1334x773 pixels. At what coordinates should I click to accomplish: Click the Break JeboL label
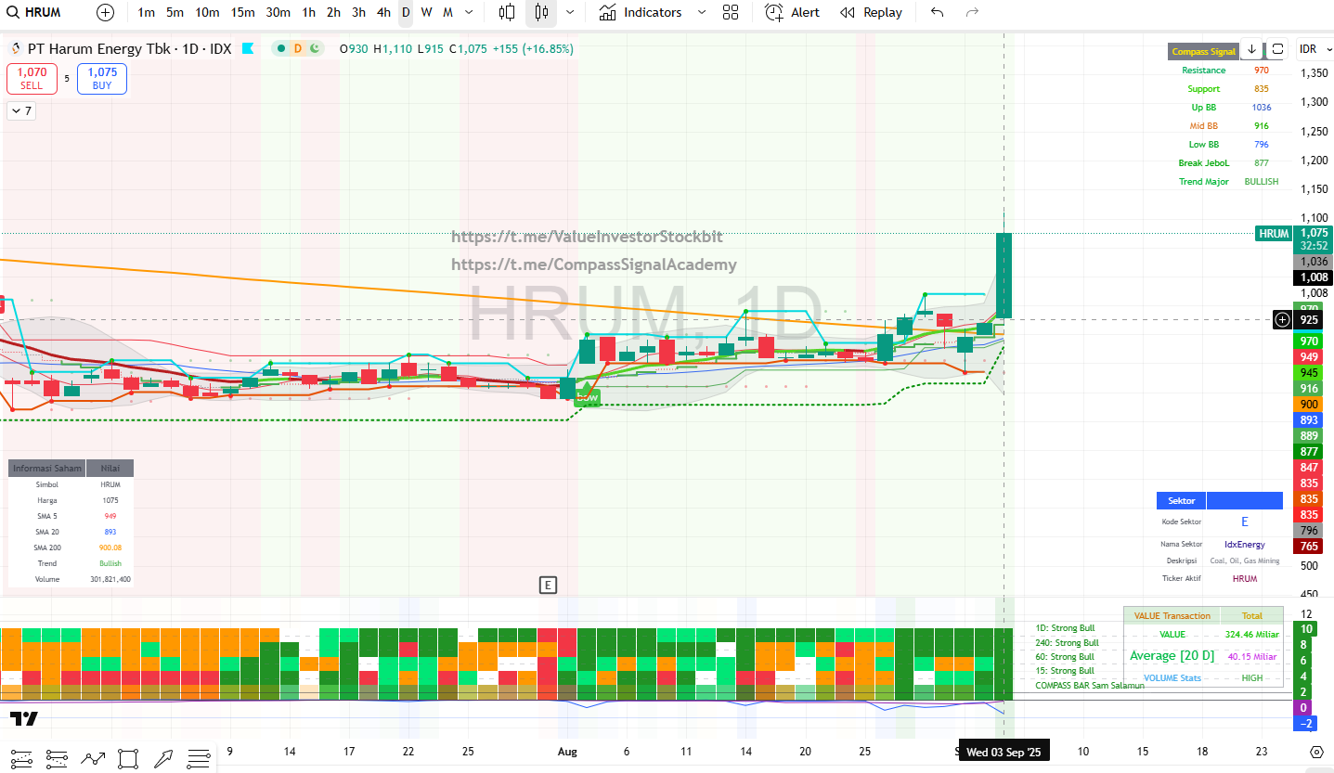pos(1203,163)
